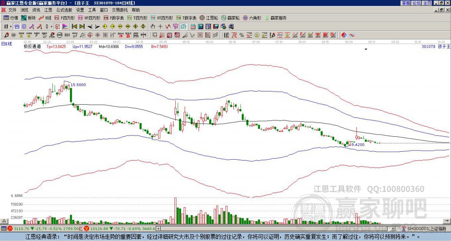Click the red target circle tool

coord(90,35)
